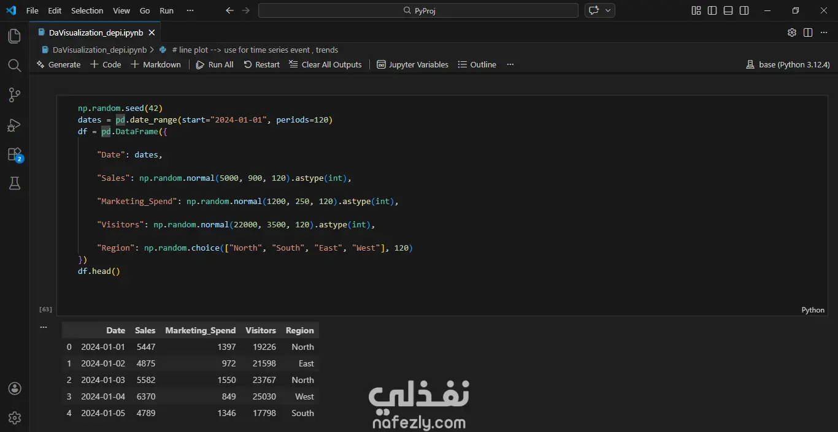Add a Markdown cell
This screenshot has height=432, width=838.
tap(156, 64)
